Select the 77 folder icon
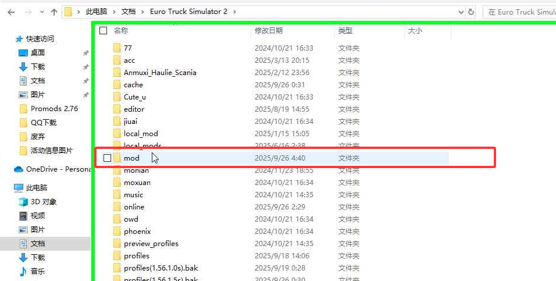 (x=117, y=48)
